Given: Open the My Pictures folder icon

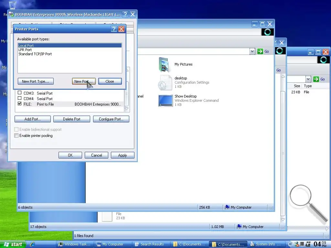Looking at the screenshot, I should (164, 65).
